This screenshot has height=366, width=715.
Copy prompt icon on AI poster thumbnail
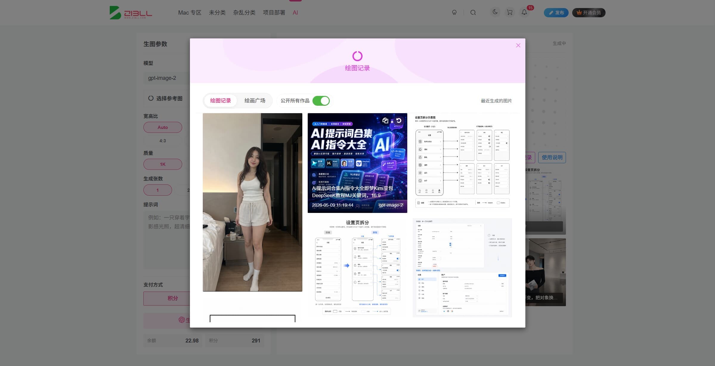pos(385,120)
